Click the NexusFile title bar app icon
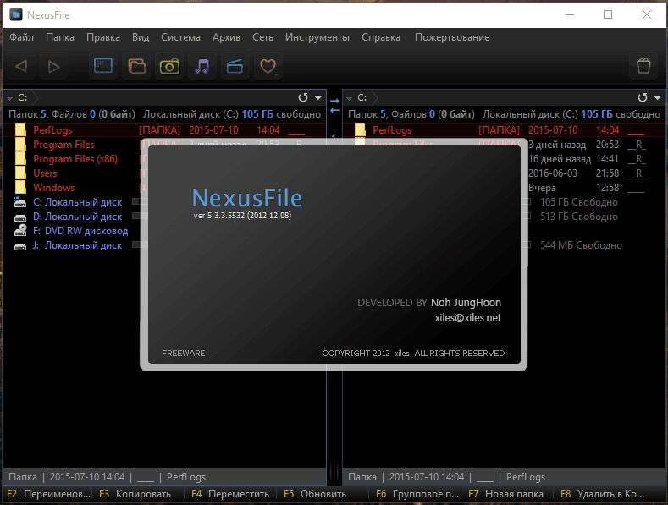 16,15
